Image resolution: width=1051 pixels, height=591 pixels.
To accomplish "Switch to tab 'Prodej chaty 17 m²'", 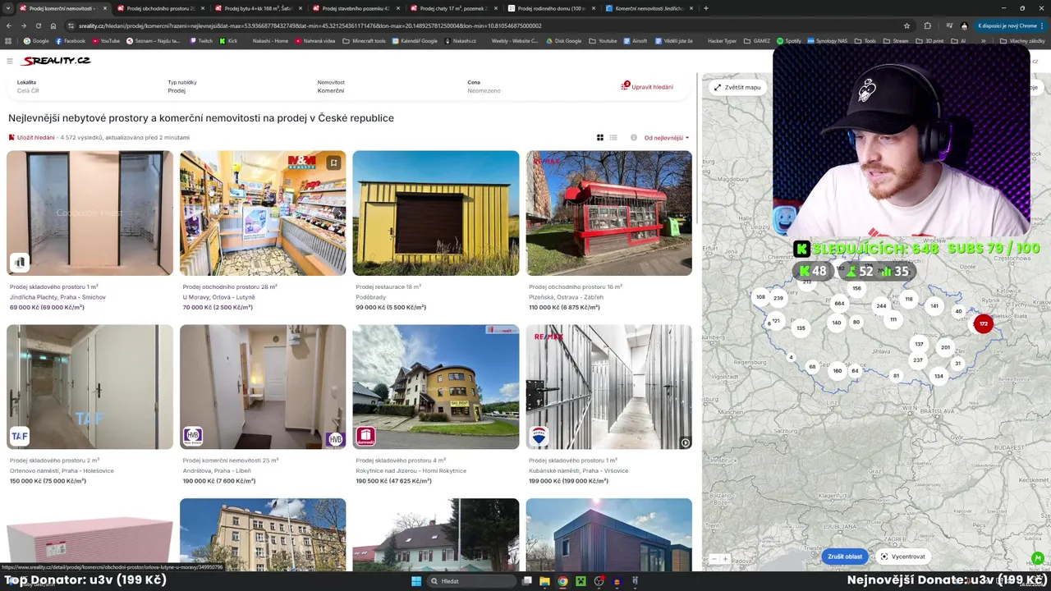I will [454, 8].
